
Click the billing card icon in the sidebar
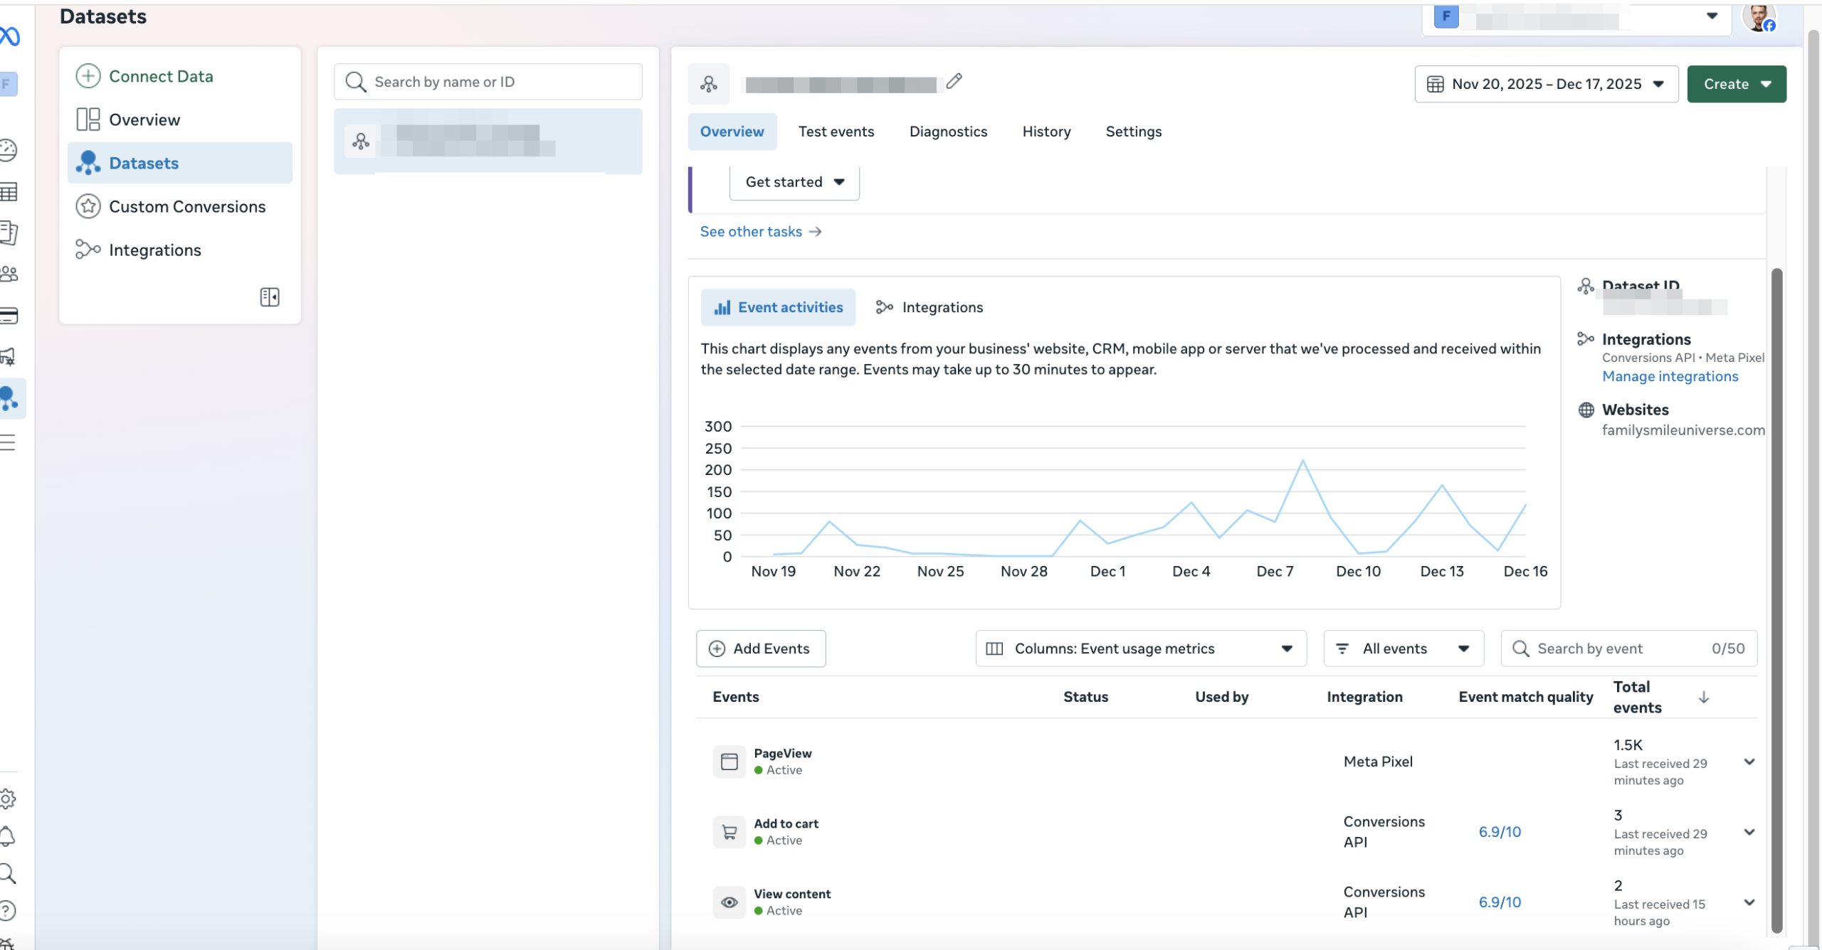(9, 316)
